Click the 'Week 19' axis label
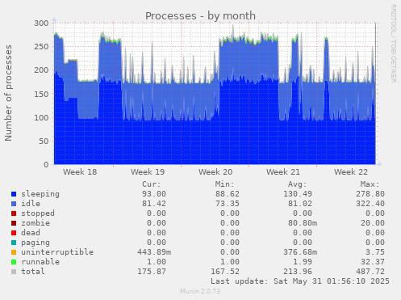 148,172
